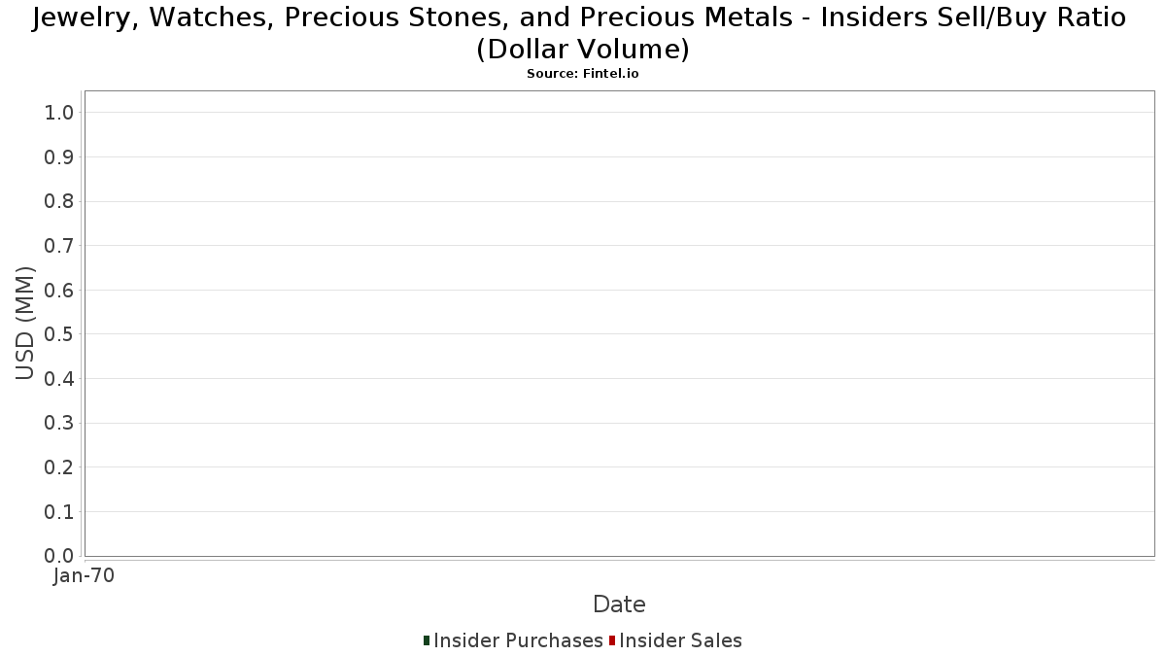Select the chart title text
Image resolution: width=1166 pixels, height=656 pixels.
point(579,32)
